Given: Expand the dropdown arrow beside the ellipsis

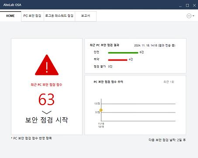Looking at the screenshot, I should pyautogui.click(x=194, y=16).
